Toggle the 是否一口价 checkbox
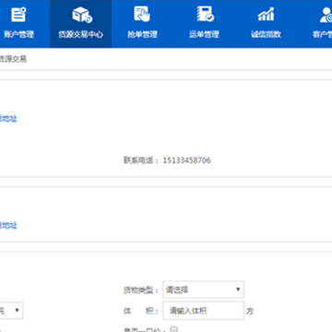This screenshot has width=332, height=332. pos(174,329)
